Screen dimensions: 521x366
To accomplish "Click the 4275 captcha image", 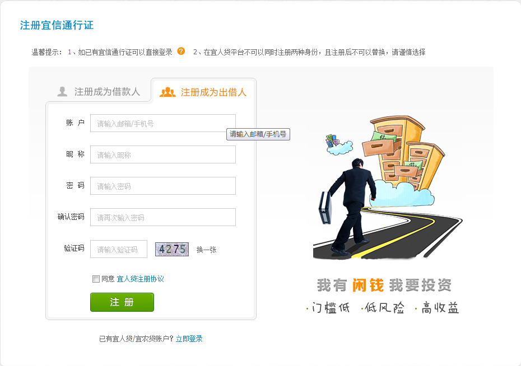I will tap(172, 249).
